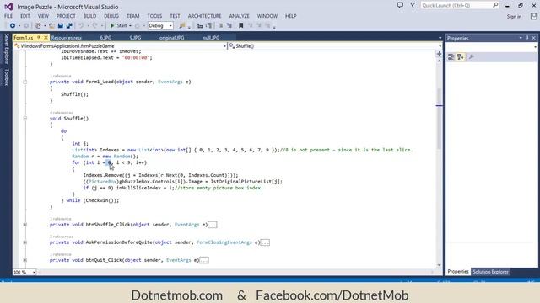Close the Form1.cs tab
The height and width of the screenshot is (303, 540).
pyautogui.click(x=46, y=37)
